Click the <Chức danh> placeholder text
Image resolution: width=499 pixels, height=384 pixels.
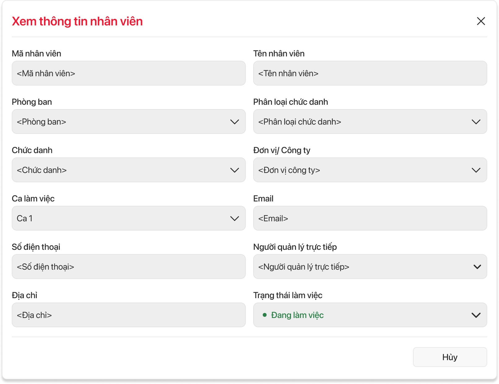pyautogui.click(x=42, y=170)
